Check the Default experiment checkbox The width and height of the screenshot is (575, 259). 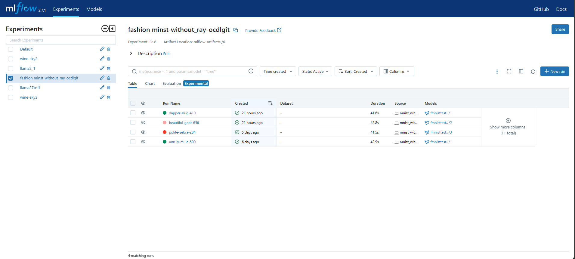(11, 49)
